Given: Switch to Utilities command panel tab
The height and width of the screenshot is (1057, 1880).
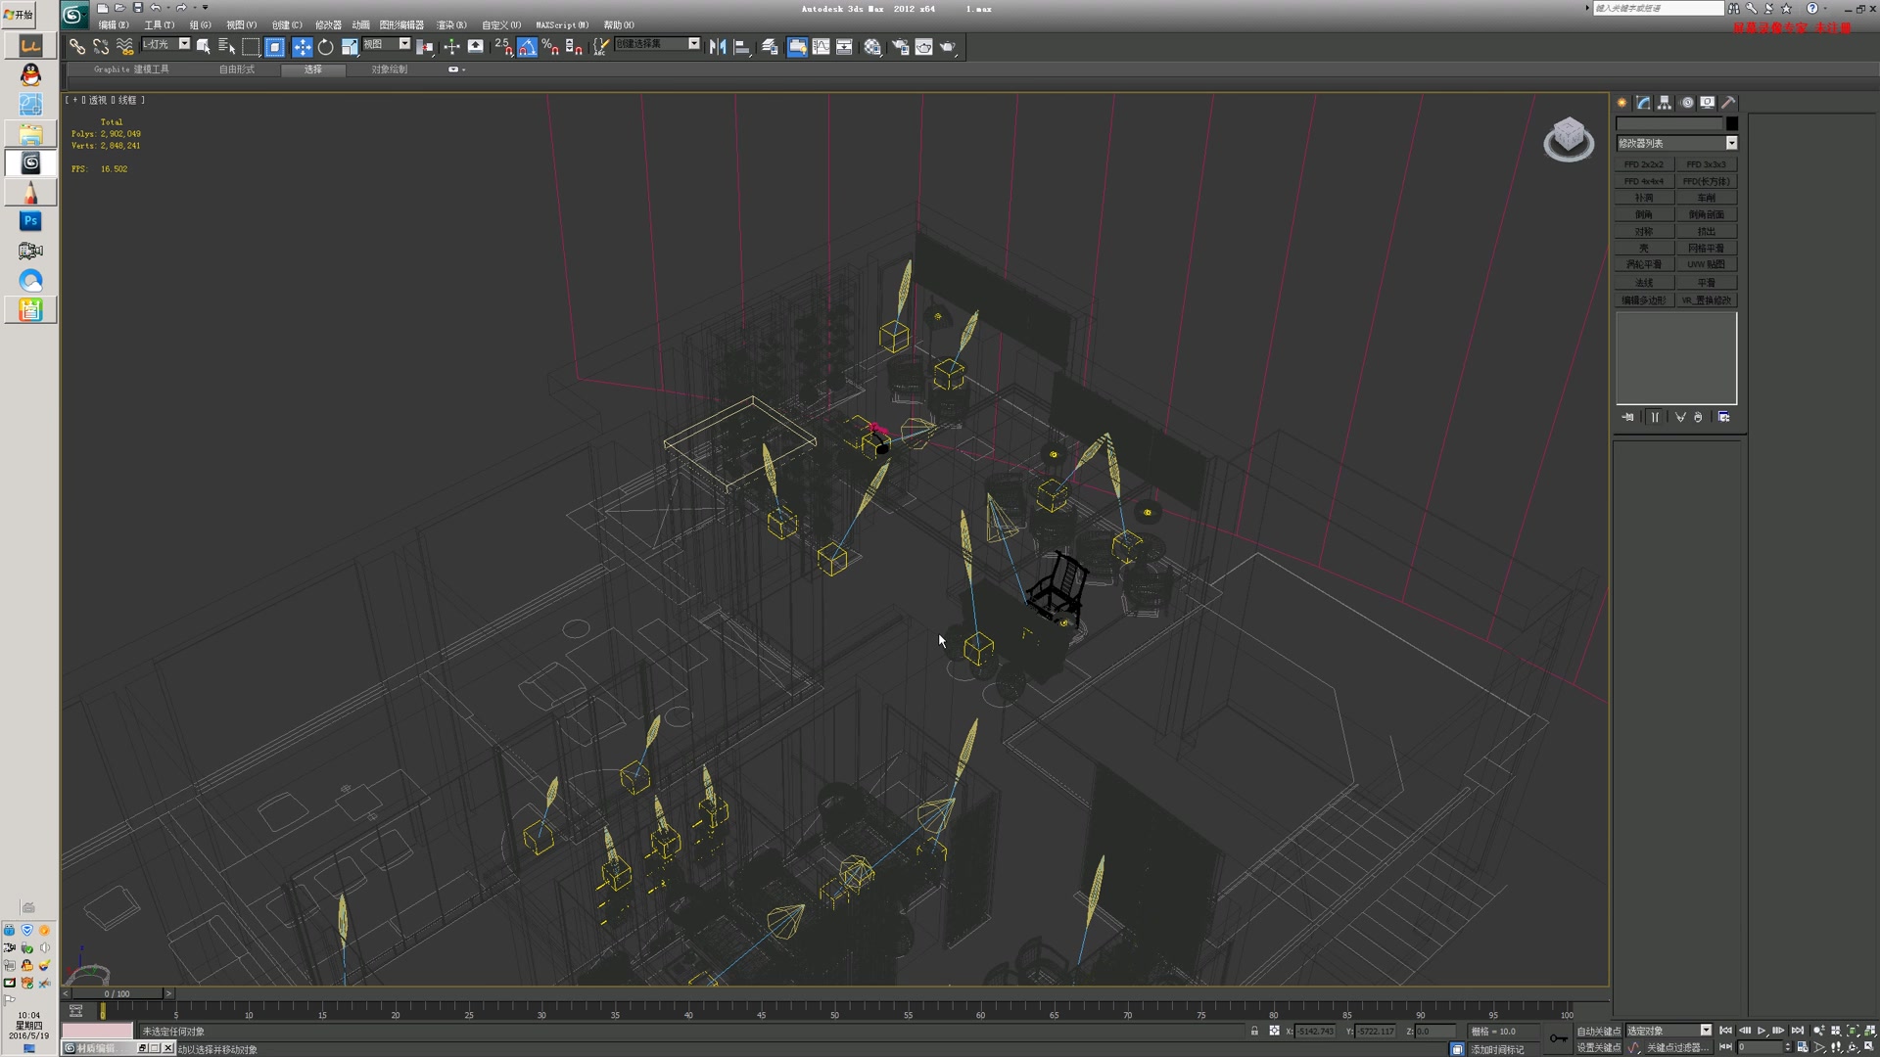Looking at the screenshot, I should tap(1729, 102).
